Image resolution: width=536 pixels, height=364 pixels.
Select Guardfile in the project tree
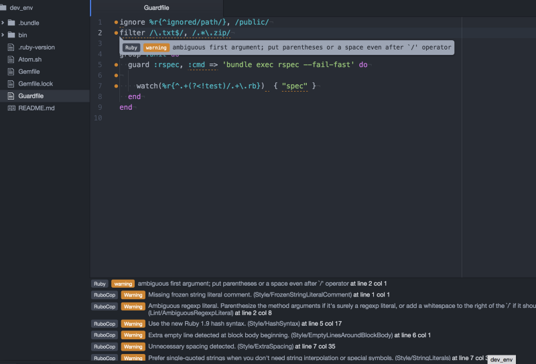pos(31,96)
